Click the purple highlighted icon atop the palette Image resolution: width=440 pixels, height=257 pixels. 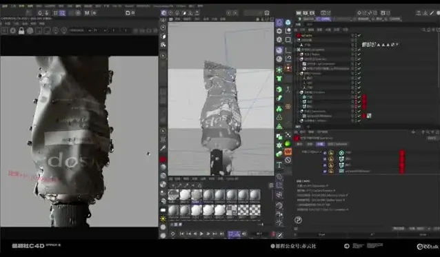279,23
